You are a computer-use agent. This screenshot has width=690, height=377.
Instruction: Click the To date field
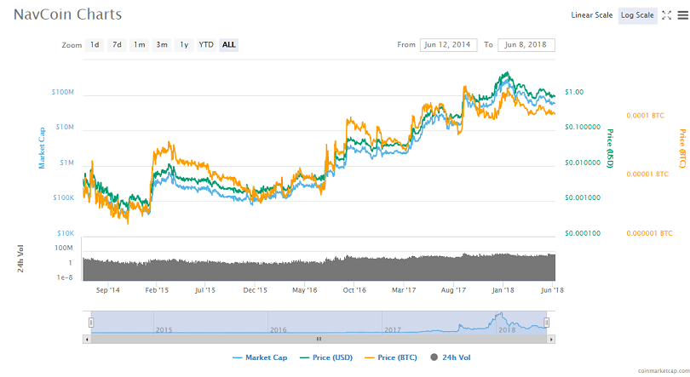tap(526, 45)
